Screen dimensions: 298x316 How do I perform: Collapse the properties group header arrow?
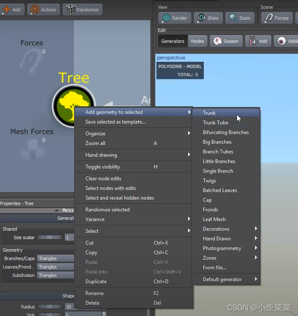pos(56,210)
